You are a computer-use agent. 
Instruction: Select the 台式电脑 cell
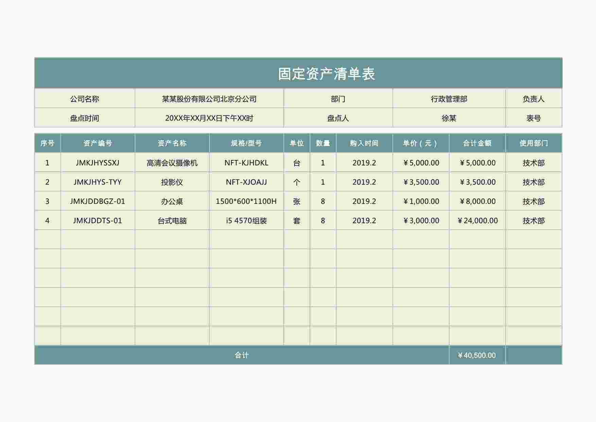[172, 220]
